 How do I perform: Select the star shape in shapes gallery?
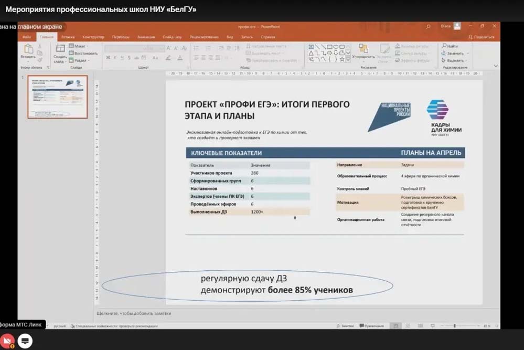(x=342, y=59)
